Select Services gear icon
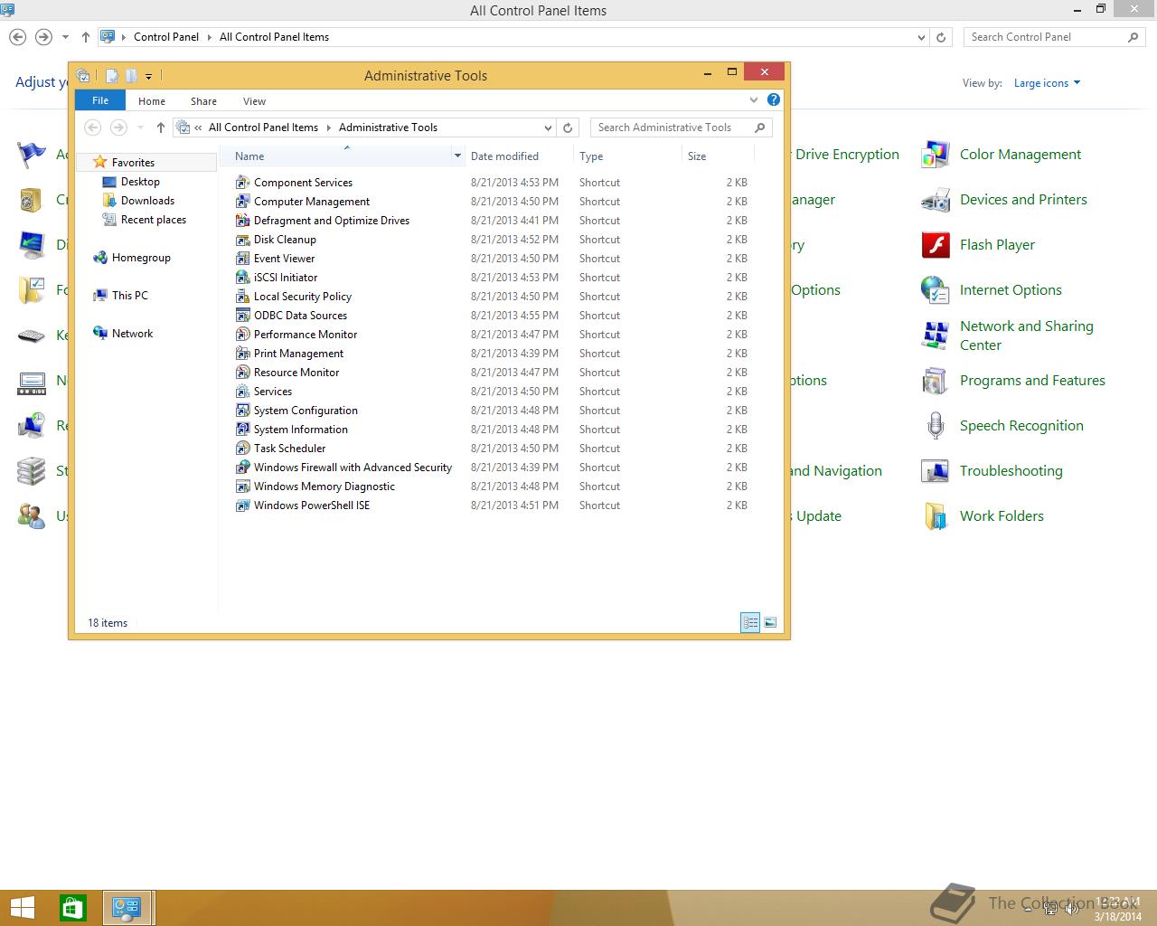Screen dimensions: 1157x926 (242, 392)
